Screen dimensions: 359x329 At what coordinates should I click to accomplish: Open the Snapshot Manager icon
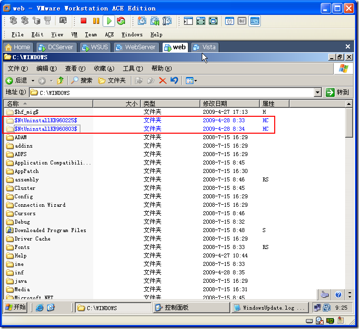[x=167, y=21]
